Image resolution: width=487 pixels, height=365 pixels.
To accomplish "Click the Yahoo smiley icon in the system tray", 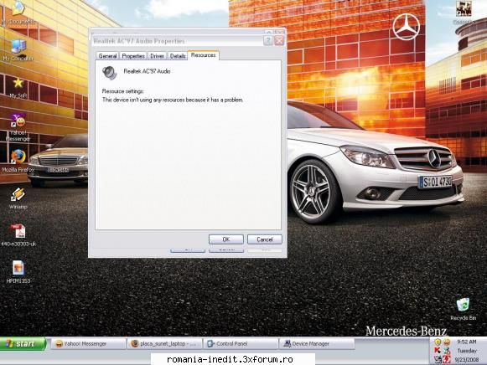I will click(447, 342).
